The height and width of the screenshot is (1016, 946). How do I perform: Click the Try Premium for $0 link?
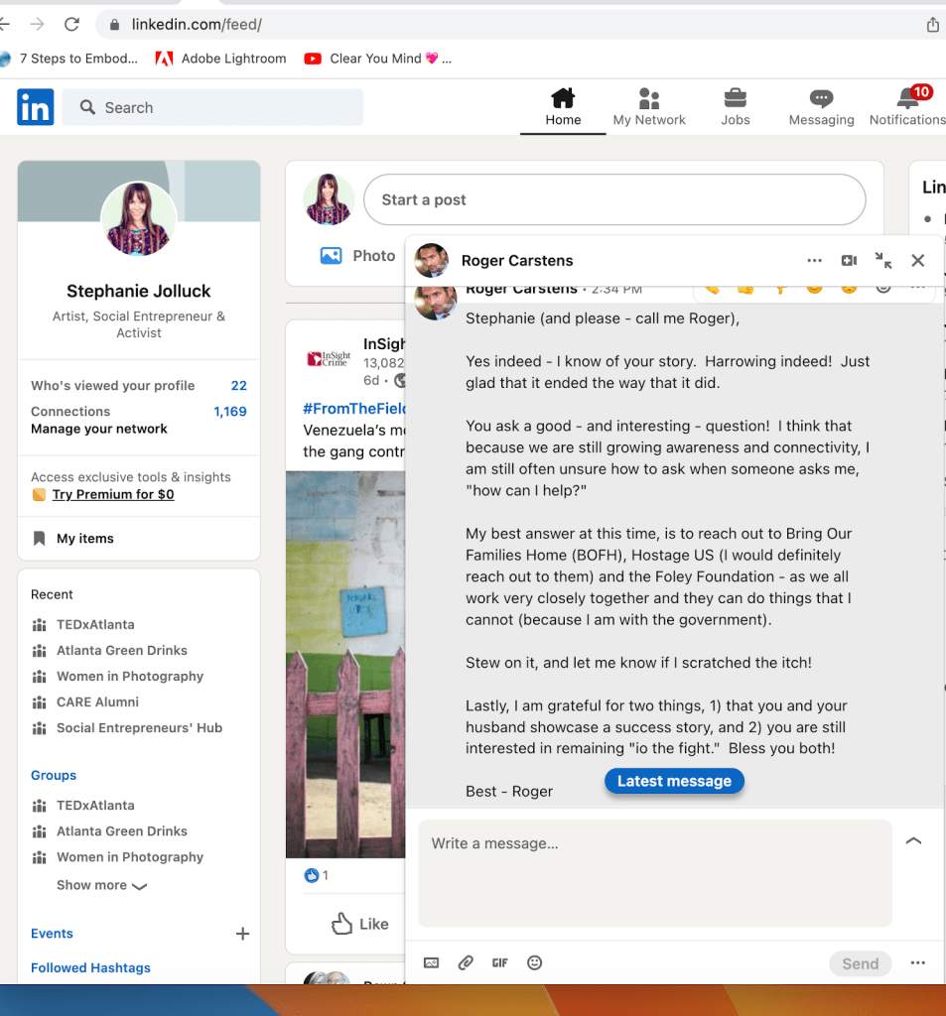pyautogui.click(x=112, y=494)
